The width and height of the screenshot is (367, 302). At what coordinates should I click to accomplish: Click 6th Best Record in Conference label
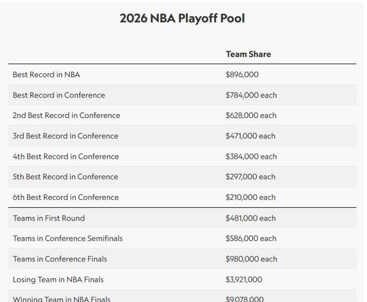66,197
